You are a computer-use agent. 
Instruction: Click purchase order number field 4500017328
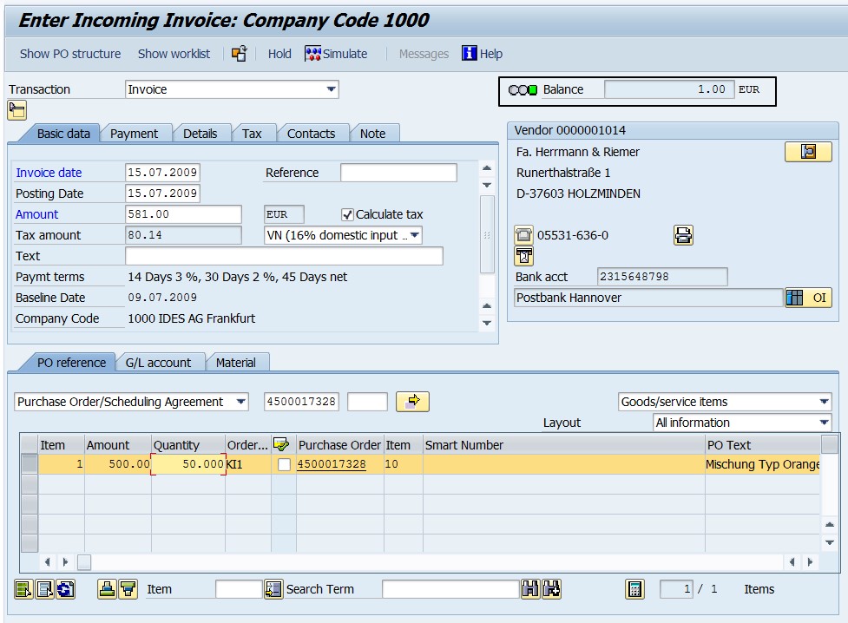301,402
